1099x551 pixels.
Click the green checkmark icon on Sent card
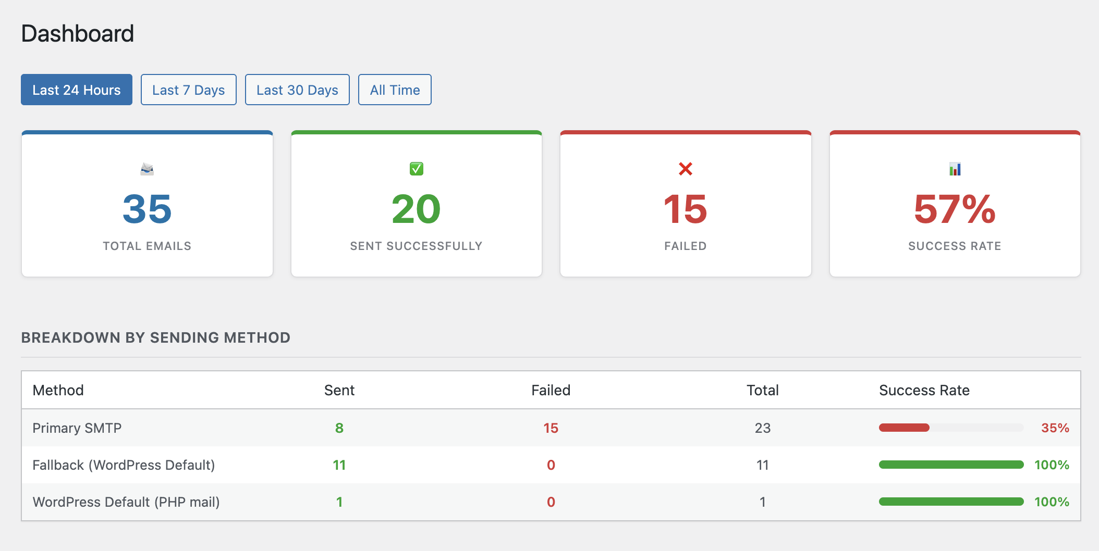click(416, 169)
